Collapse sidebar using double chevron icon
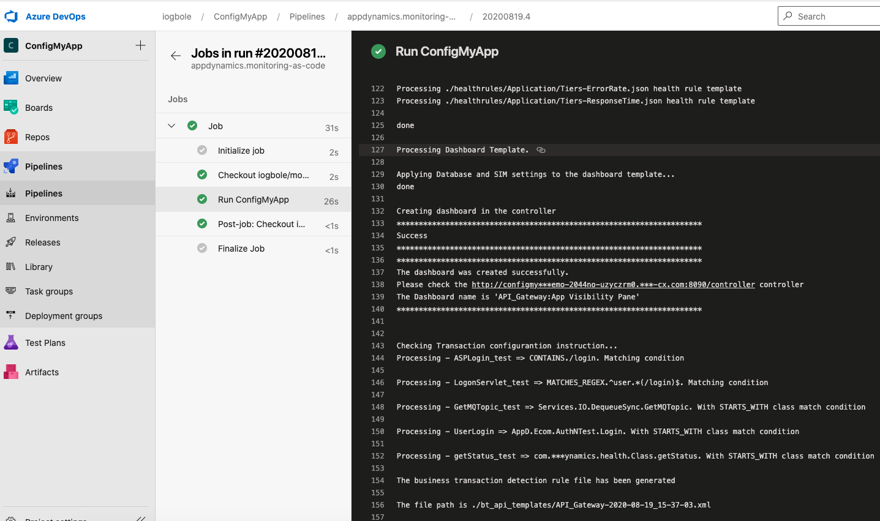The height and width of the screenshot is (521, 880). point(141,519)
